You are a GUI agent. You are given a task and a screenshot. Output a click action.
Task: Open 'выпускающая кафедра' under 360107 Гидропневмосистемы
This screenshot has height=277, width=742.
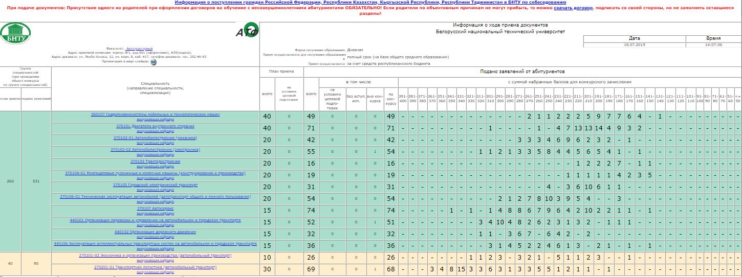click(x=155, y=119)
